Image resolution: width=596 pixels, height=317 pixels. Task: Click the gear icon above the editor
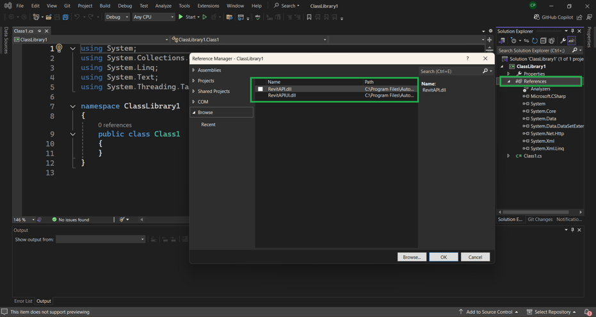(490, 31)
